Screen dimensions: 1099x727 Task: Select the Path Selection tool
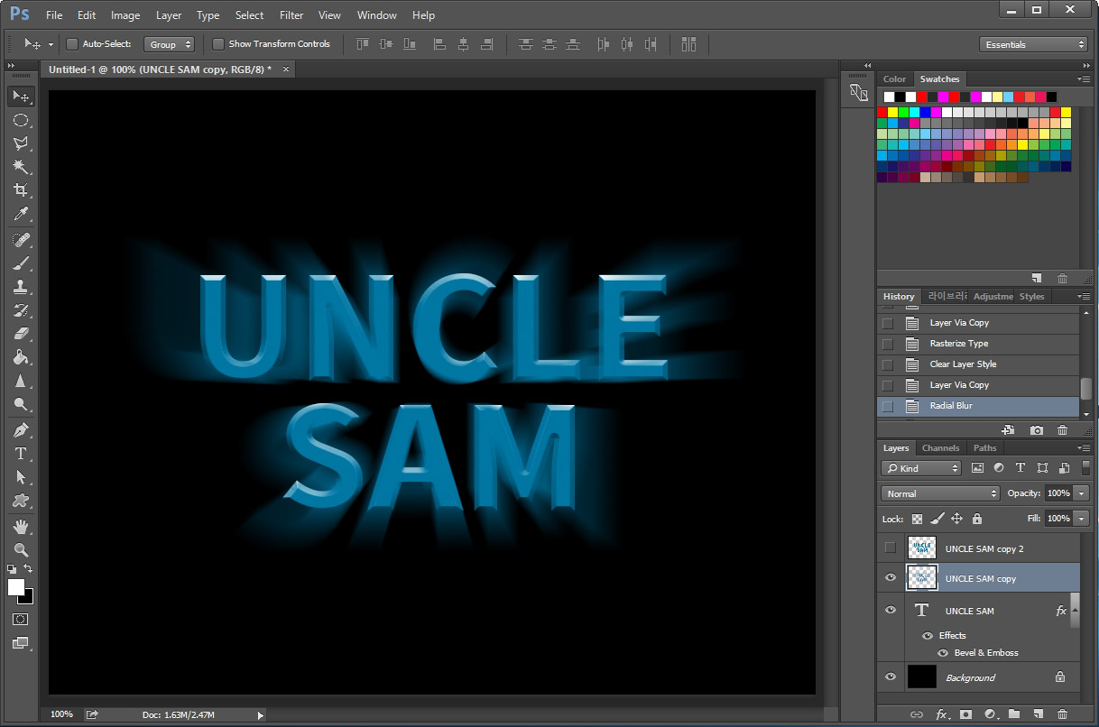(21, 477)
